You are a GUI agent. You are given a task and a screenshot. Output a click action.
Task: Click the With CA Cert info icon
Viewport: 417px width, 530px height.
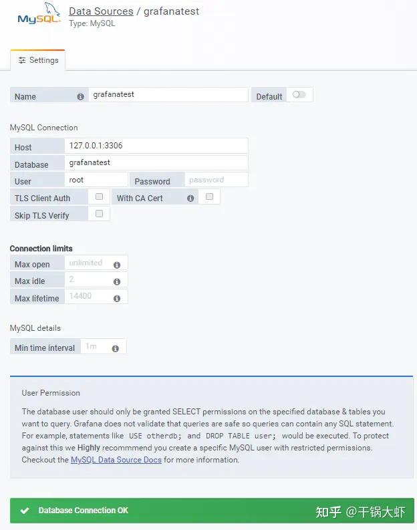point(190,198)
